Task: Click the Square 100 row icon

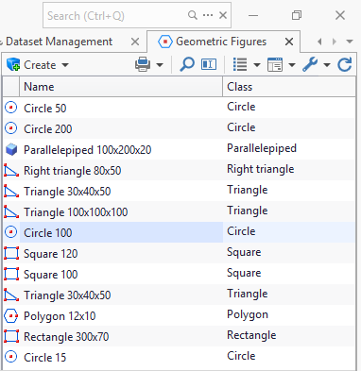Action: point(11,274)
